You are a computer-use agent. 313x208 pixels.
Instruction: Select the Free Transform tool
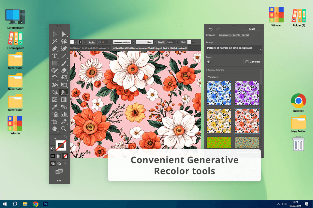point(64,85)
